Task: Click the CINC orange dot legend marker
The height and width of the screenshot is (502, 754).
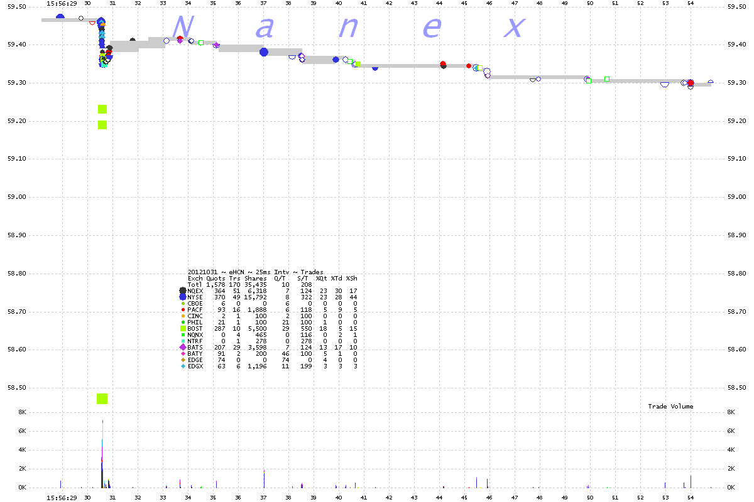Action: tap(183, 316)
